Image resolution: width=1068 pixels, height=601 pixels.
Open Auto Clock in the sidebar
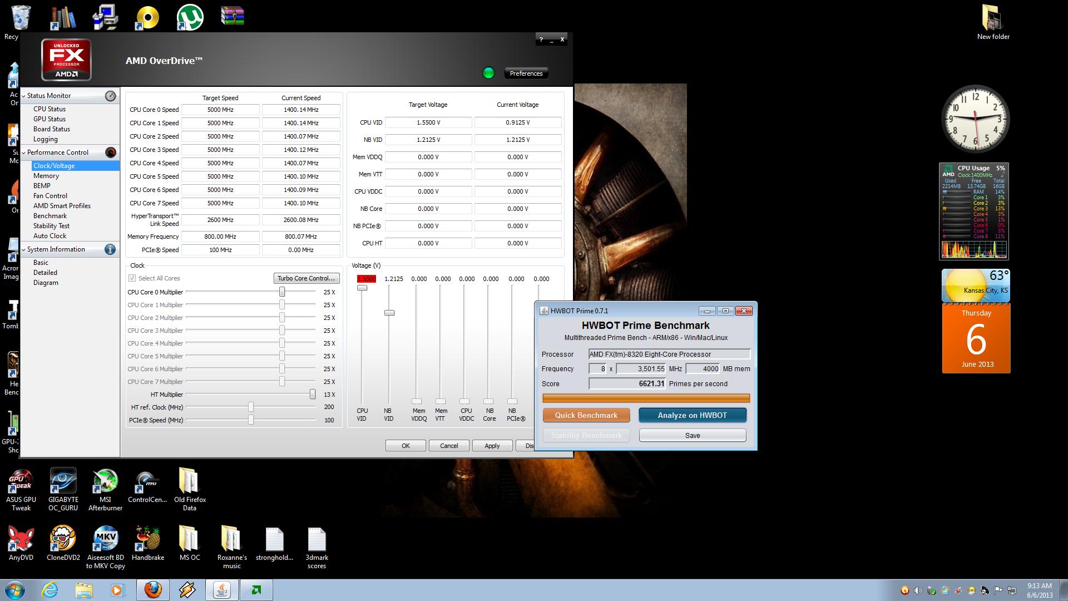[x=50, y=236]
